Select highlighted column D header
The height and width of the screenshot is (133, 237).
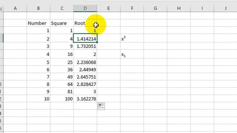85,8
